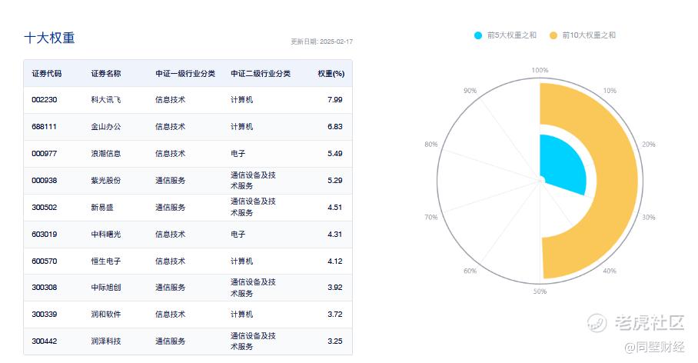Viewport: 698px width, 363px height.
Task: Click 计算机 in the 恒生电子 row
Action: click(x=241, y=261)
